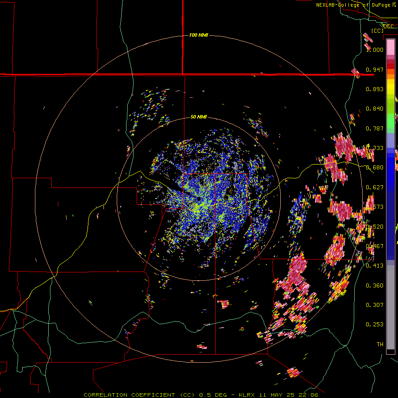Click the 0.253 scale value
Screen dimensions: 398x398
(375, 325)
